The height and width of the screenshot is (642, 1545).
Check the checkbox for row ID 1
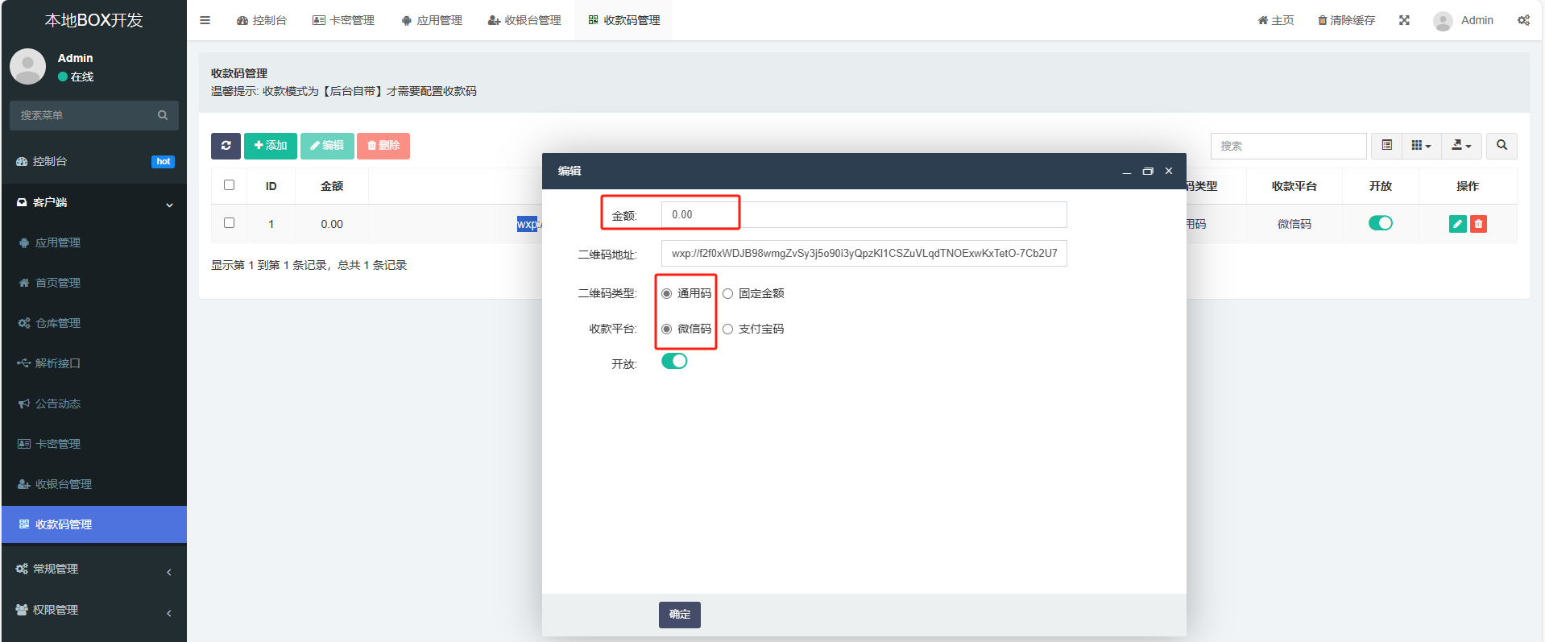(x=230, y=223)
